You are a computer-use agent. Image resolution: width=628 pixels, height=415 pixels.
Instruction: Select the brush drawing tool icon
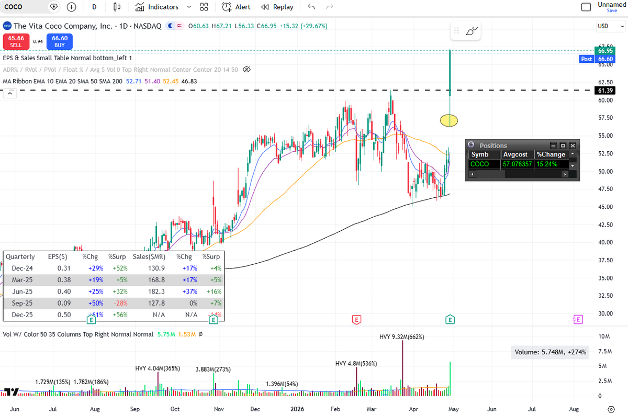tap(472, 31)
